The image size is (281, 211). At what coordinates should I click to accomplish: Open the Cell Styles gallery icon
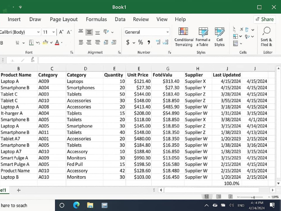click(x=219, y=32)
